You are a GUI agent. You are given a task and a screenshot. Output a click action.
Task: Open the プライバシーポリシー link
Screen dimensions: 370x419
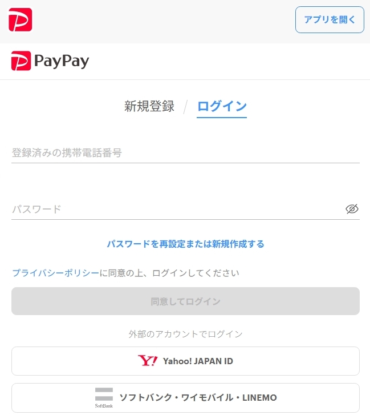[x=55, y=273]
